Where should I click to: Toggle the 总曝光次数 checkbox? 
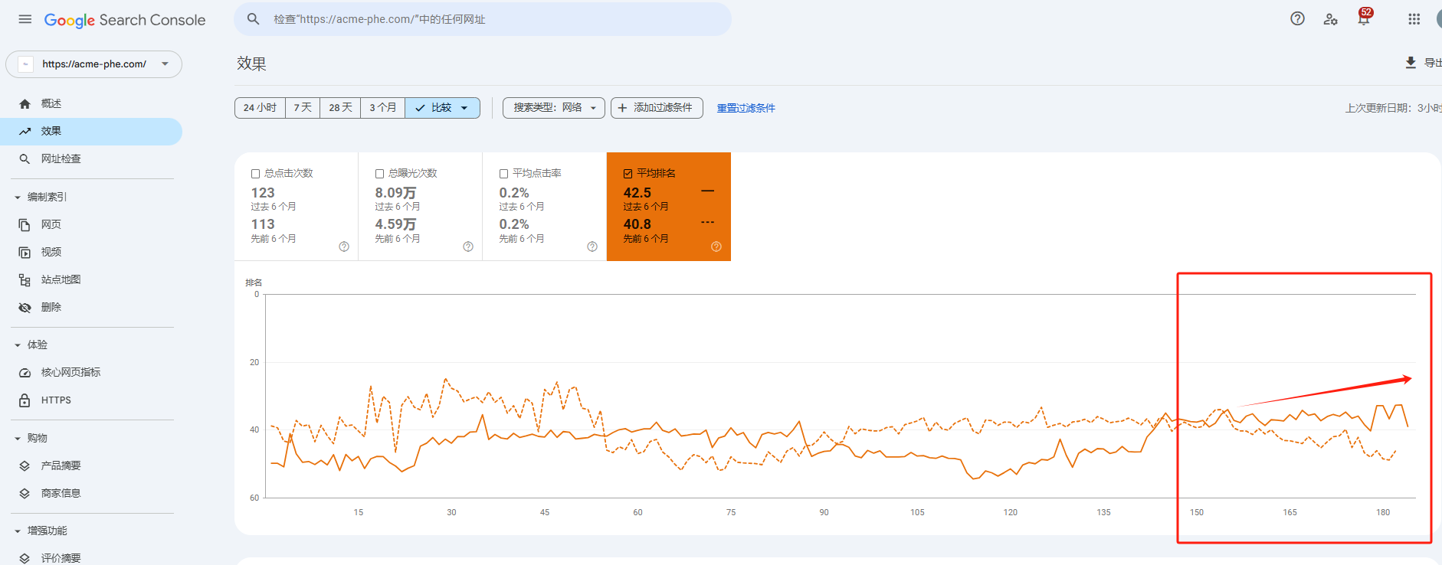coord(380,174)
